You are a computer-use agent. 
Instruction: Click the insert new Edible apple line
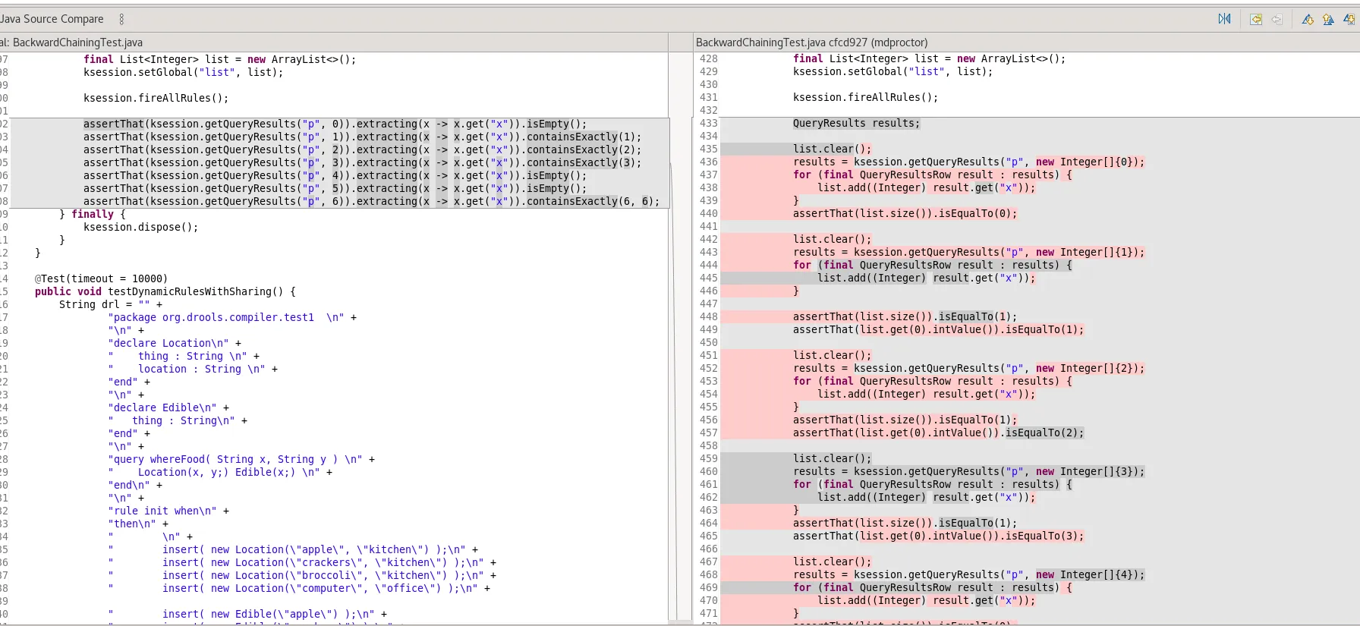pyautogui.click(x=247, y=614)
